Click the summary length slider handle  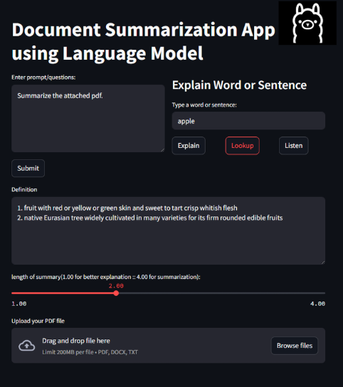[116, 293]
